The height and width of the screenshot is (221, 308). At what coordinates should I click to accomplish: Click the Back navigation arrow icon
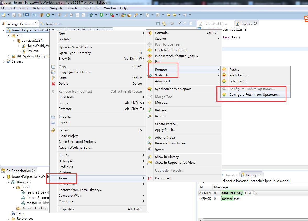174,15
